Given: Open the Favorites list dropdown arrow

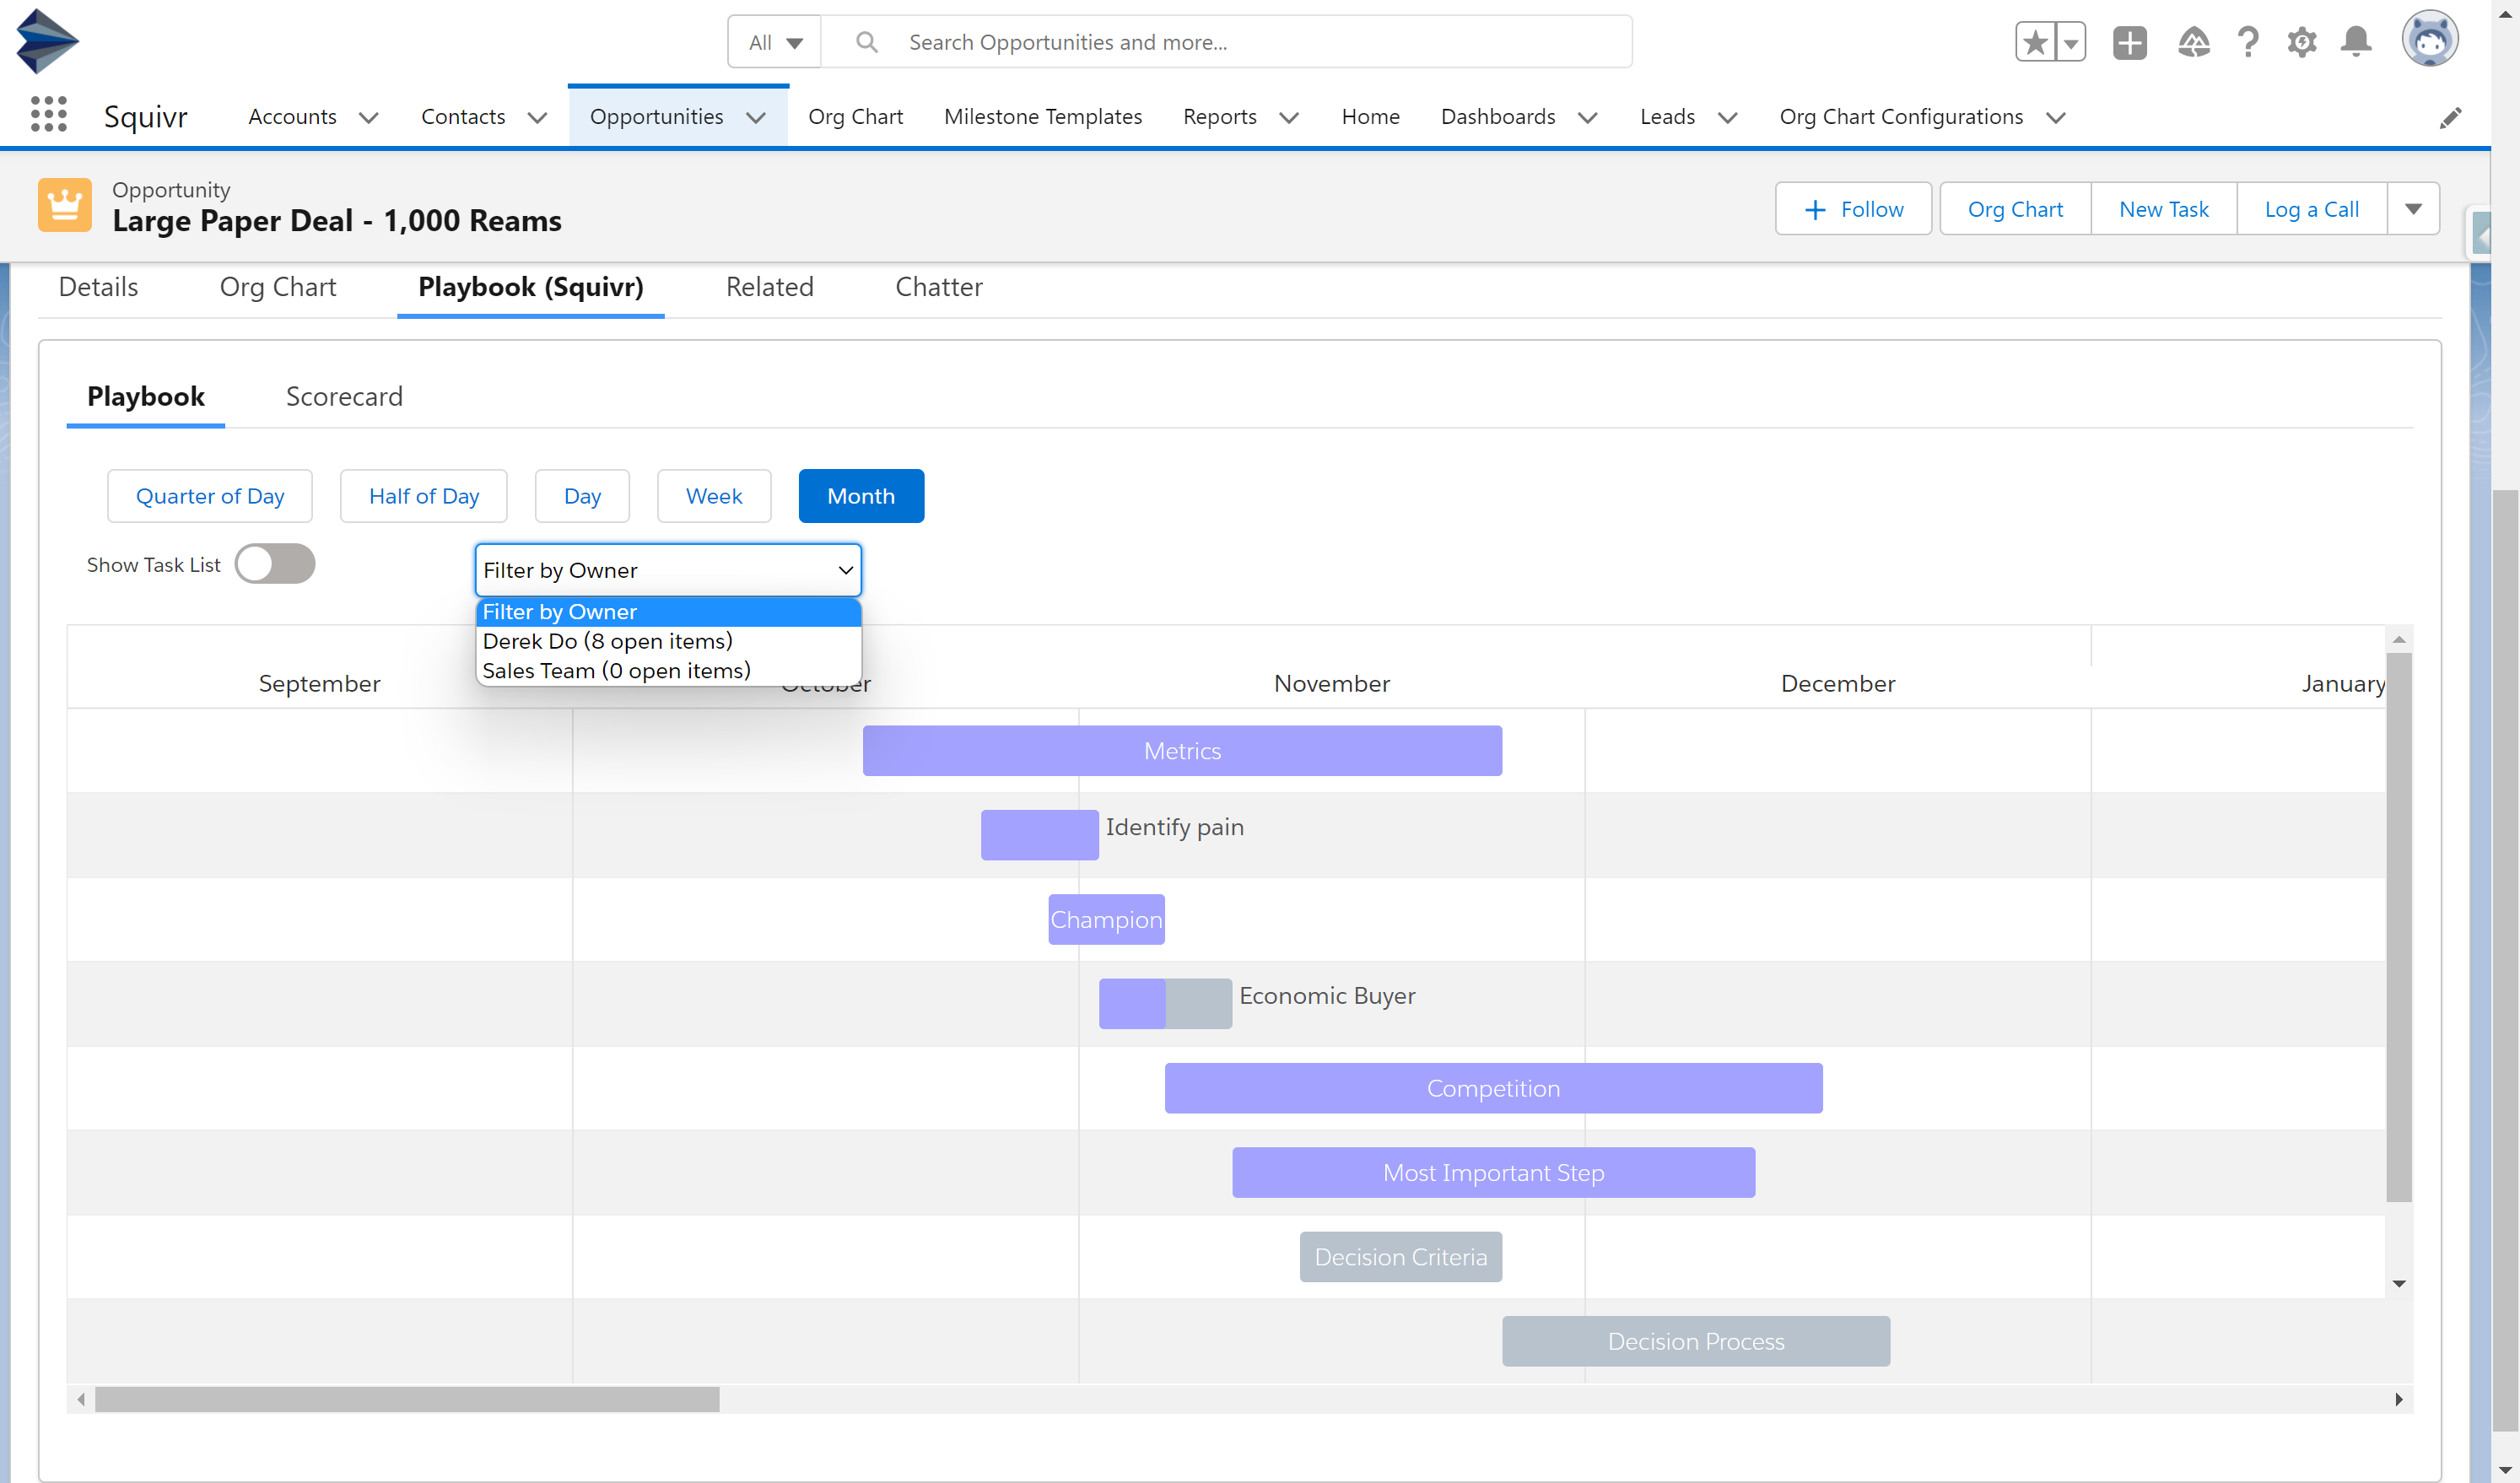Looking at the screenshot, I should point(2071,42).
